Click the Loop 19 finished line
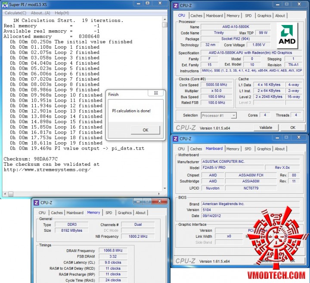 56,143
